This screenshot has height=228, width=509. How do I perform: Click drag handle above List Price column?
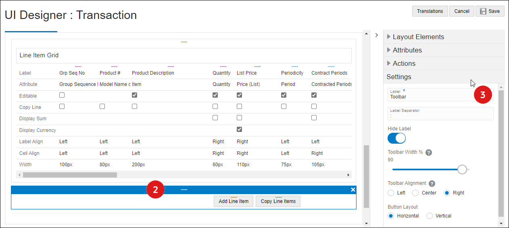257,67
